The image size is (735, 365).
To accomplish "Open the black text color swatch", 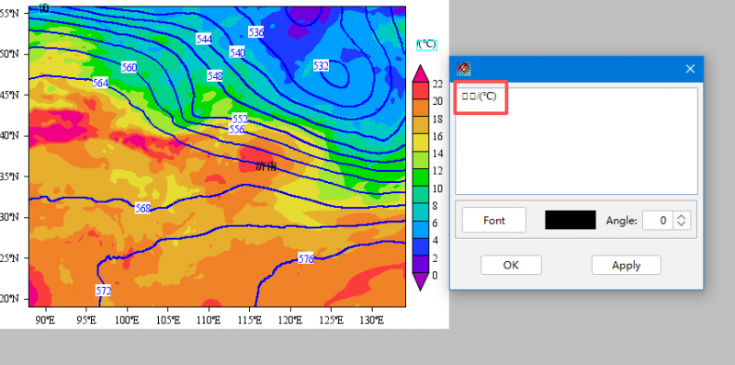I will [570, 220].
